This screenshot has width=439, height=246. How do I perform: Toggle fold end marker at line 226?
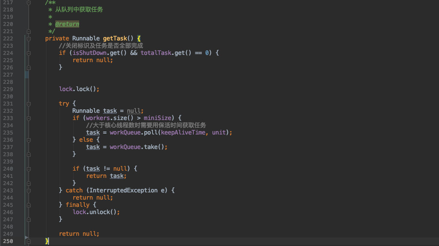(29, 67)
